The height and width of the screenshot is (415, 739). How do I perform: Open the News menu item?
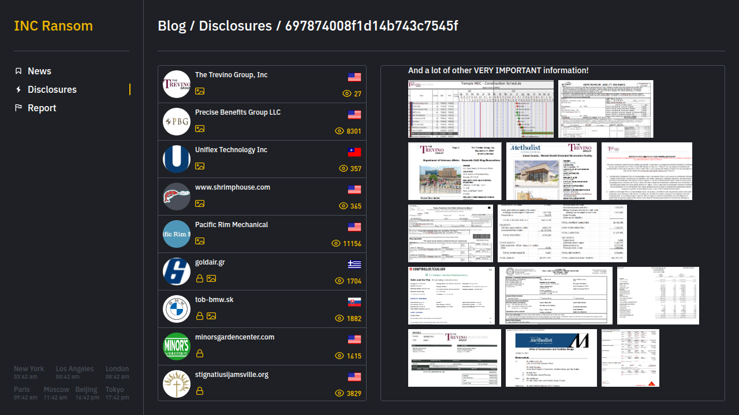pos(39,71)
